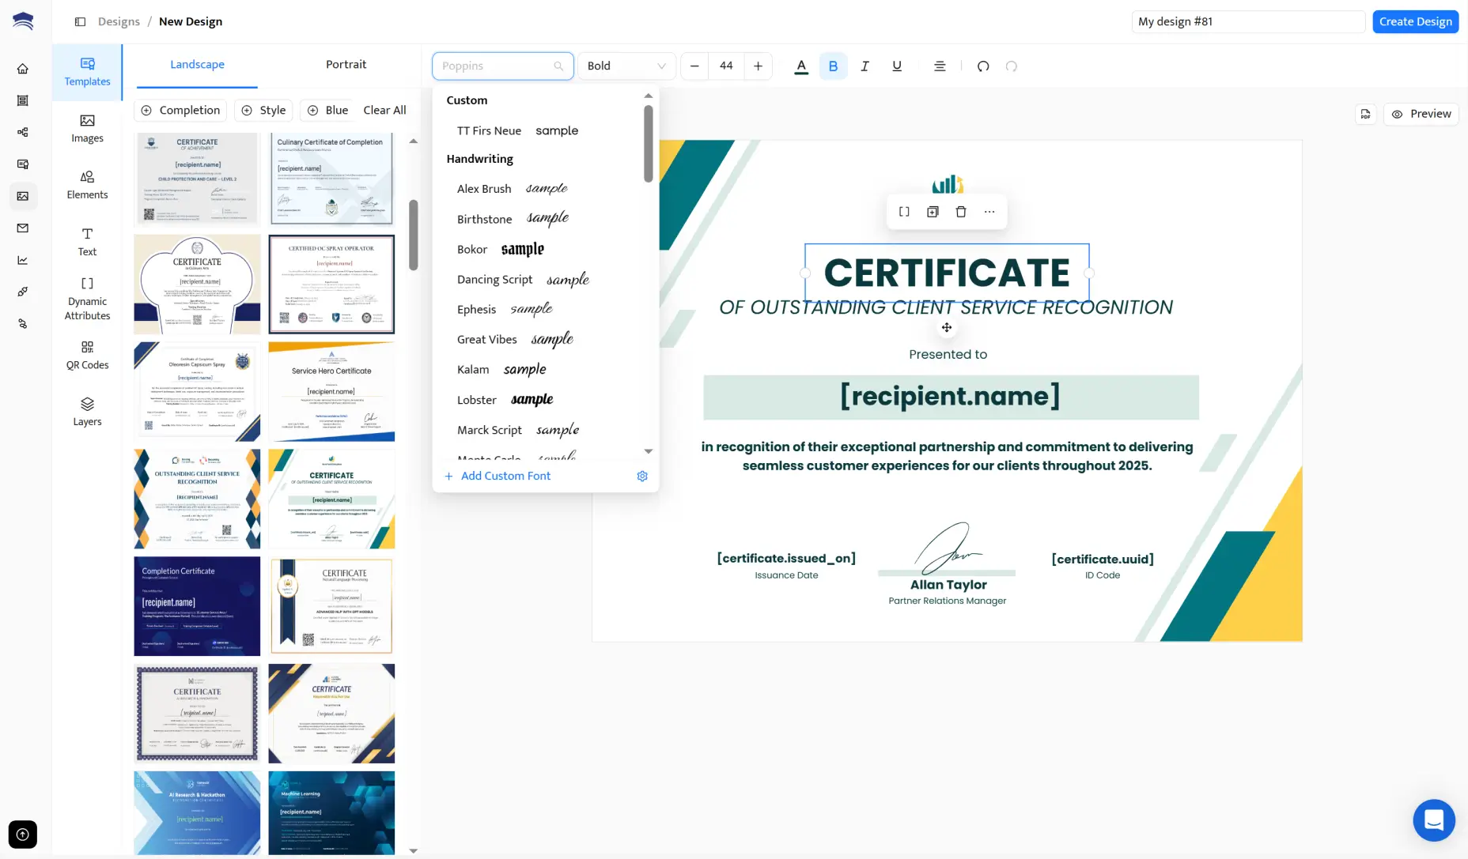1468x859 pixels.
Task: Duplicate the selected element
Action: pyautogui.click(x=933, y=212)
